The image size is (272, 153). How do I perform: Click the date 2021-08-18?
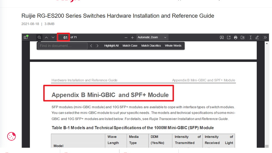click(30, 24)
